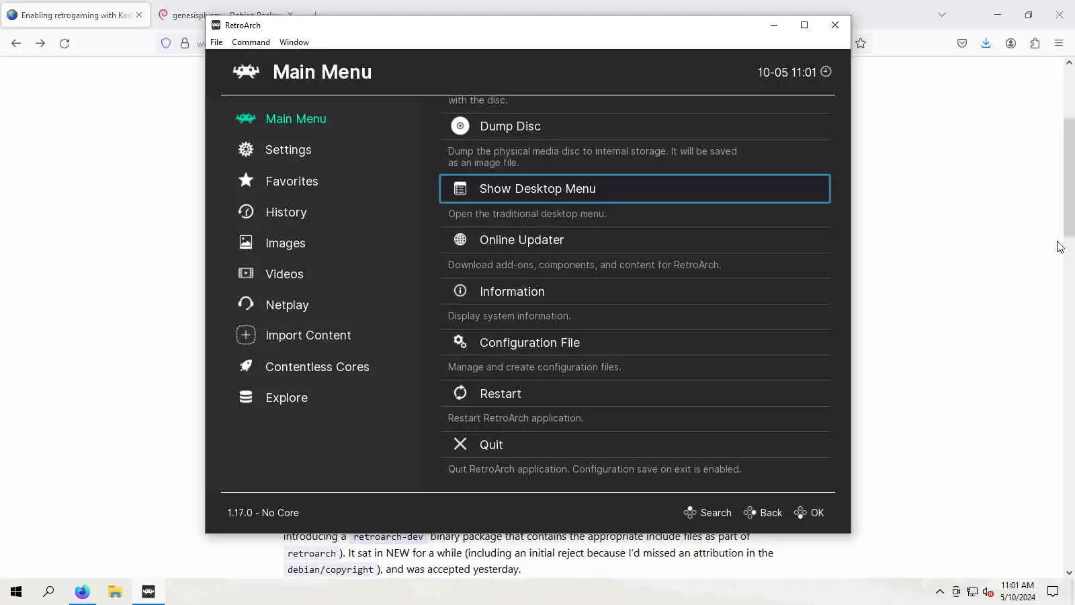Image resolution: width=1075 pixels, height=605 pixels.
Task: Click the Restart circular arrow icon
Action: coord(460,393)
